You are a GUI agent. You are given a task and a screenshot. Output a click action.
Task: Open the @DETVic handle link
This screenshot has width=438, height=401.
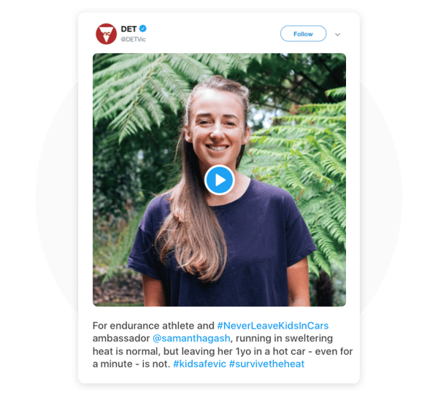133,39
